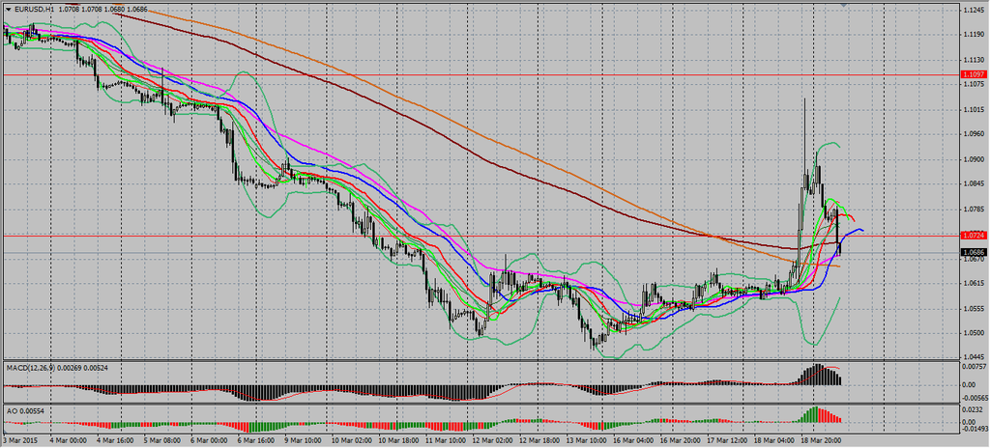Click the 3 Mar 2015 date label
The image size is (990, 448).
(x=19, y=439)
